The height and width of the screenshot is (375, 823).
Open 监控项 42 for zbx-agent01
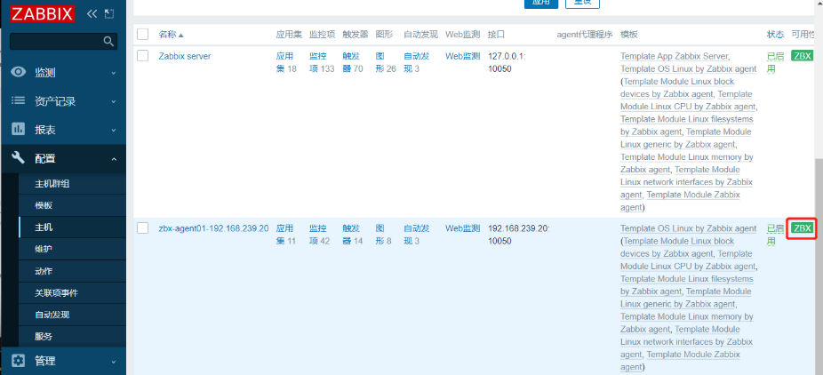[320, 235]
